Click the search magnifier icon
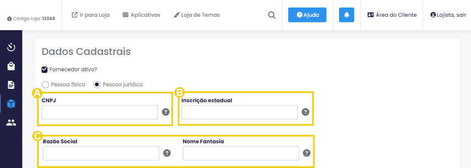 272,15
